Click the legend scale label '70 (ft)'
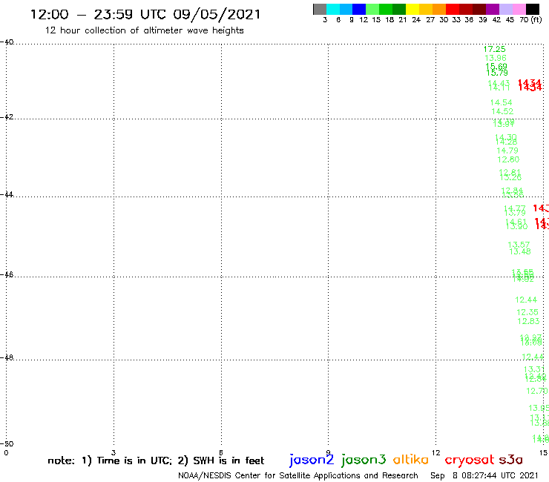Screen dimensions: 549x482 point(530,19)
